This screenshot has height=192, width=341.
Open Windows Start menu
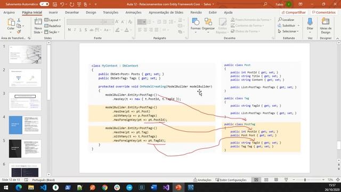pos(6,187)
